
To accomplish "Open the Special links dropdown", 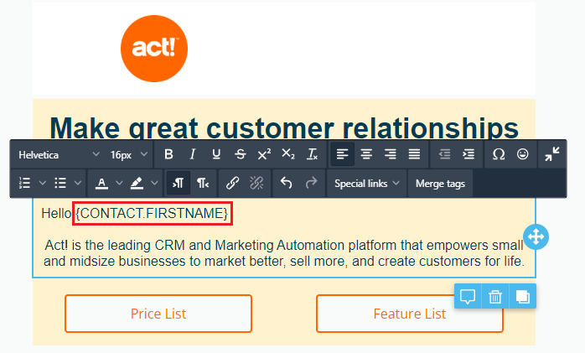I will click(366, 184).
